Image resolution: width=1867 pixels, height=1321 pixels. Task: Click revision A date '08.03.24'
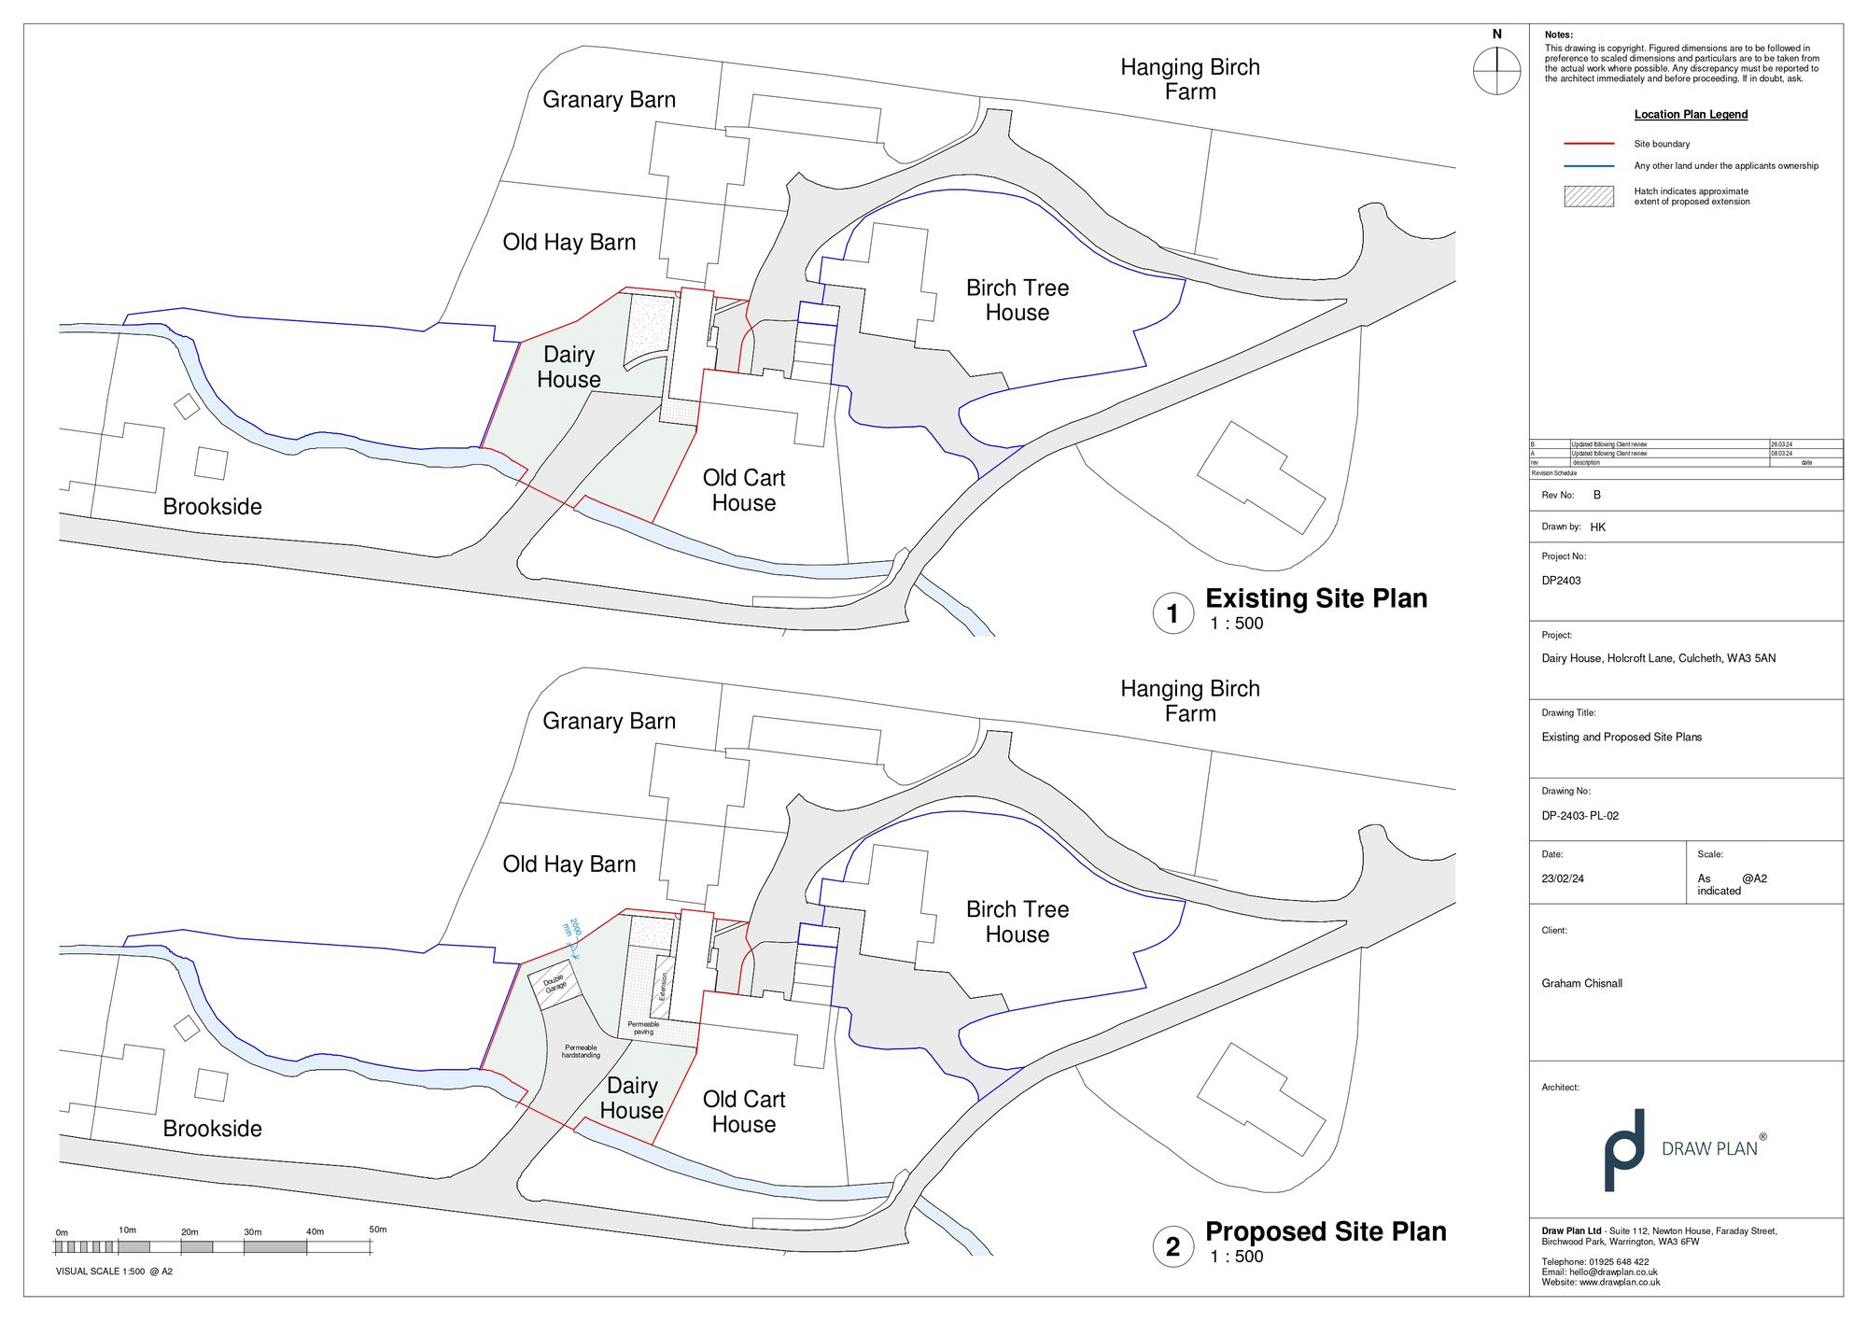1781,454
